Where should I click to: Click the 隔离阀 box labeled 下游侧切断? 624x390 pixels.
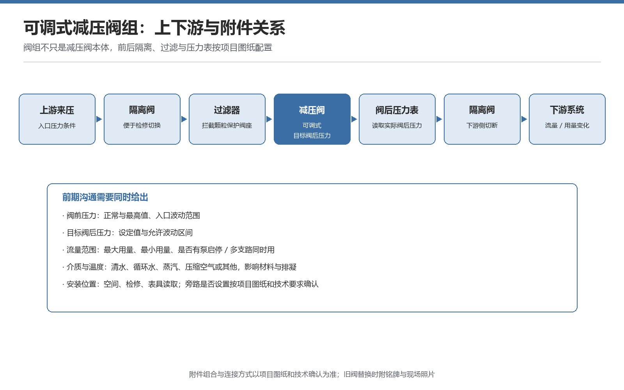(x=482, y=119)
